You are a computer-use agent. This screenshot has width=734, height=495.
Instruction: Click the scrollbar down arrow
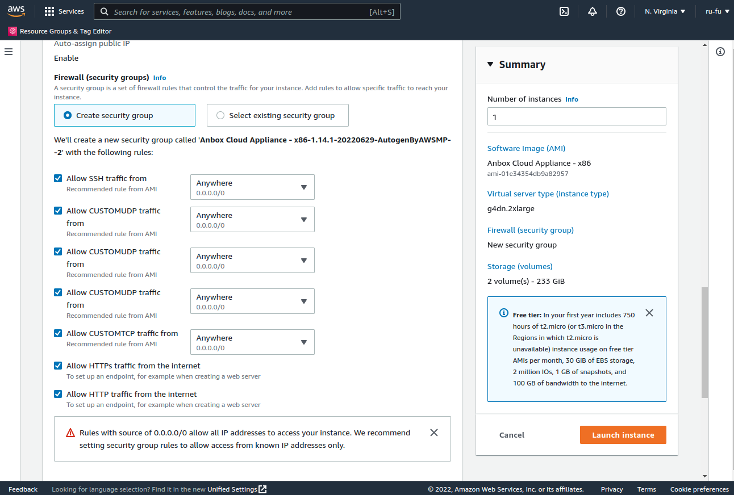tap(705, 476)
